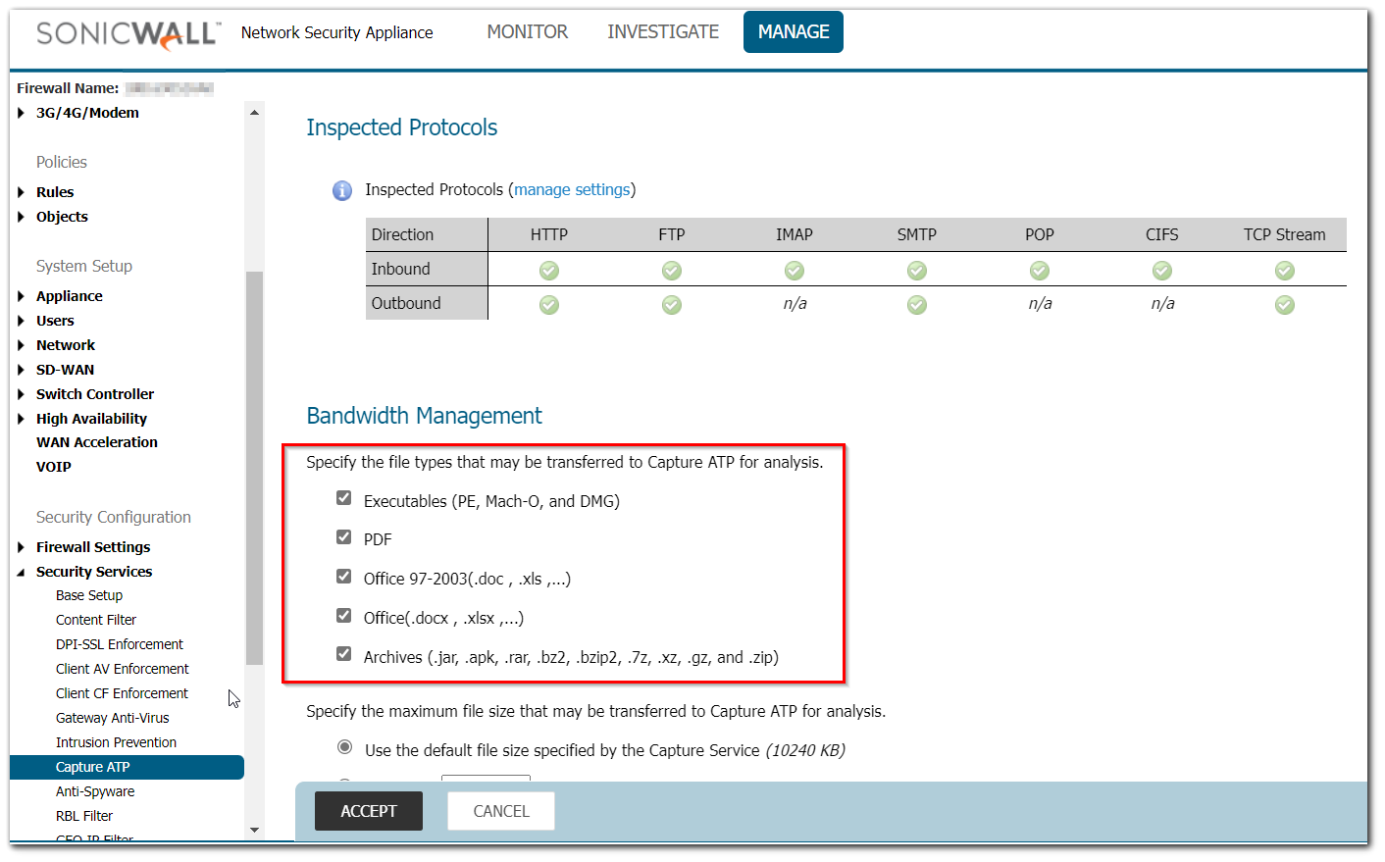Click the Outbound TCP Stream check icon
This screenshot has width=1385, height=862.
click(1285, 305)
